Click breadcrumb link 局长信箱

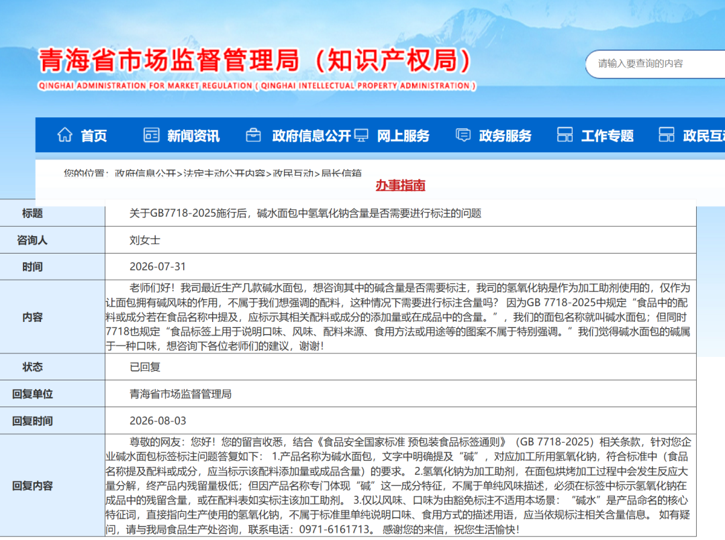[341, 174]
